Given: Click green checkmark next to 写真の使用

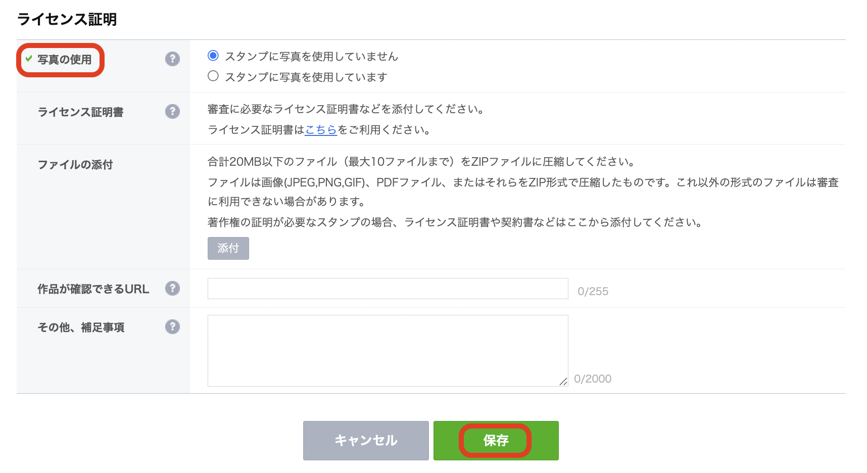Looking at the screenshot, I should (29, 59).
